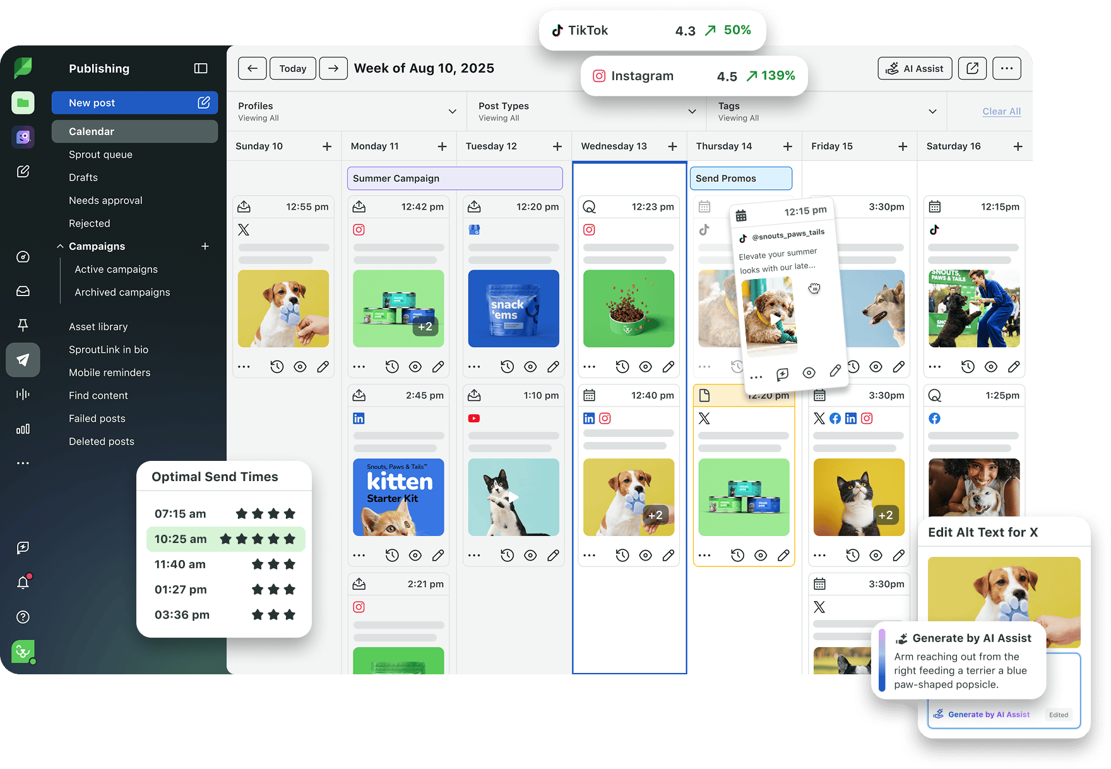1111x769 pixels.
Task: Go to next week arrow
Action: (x=333, y=68)
